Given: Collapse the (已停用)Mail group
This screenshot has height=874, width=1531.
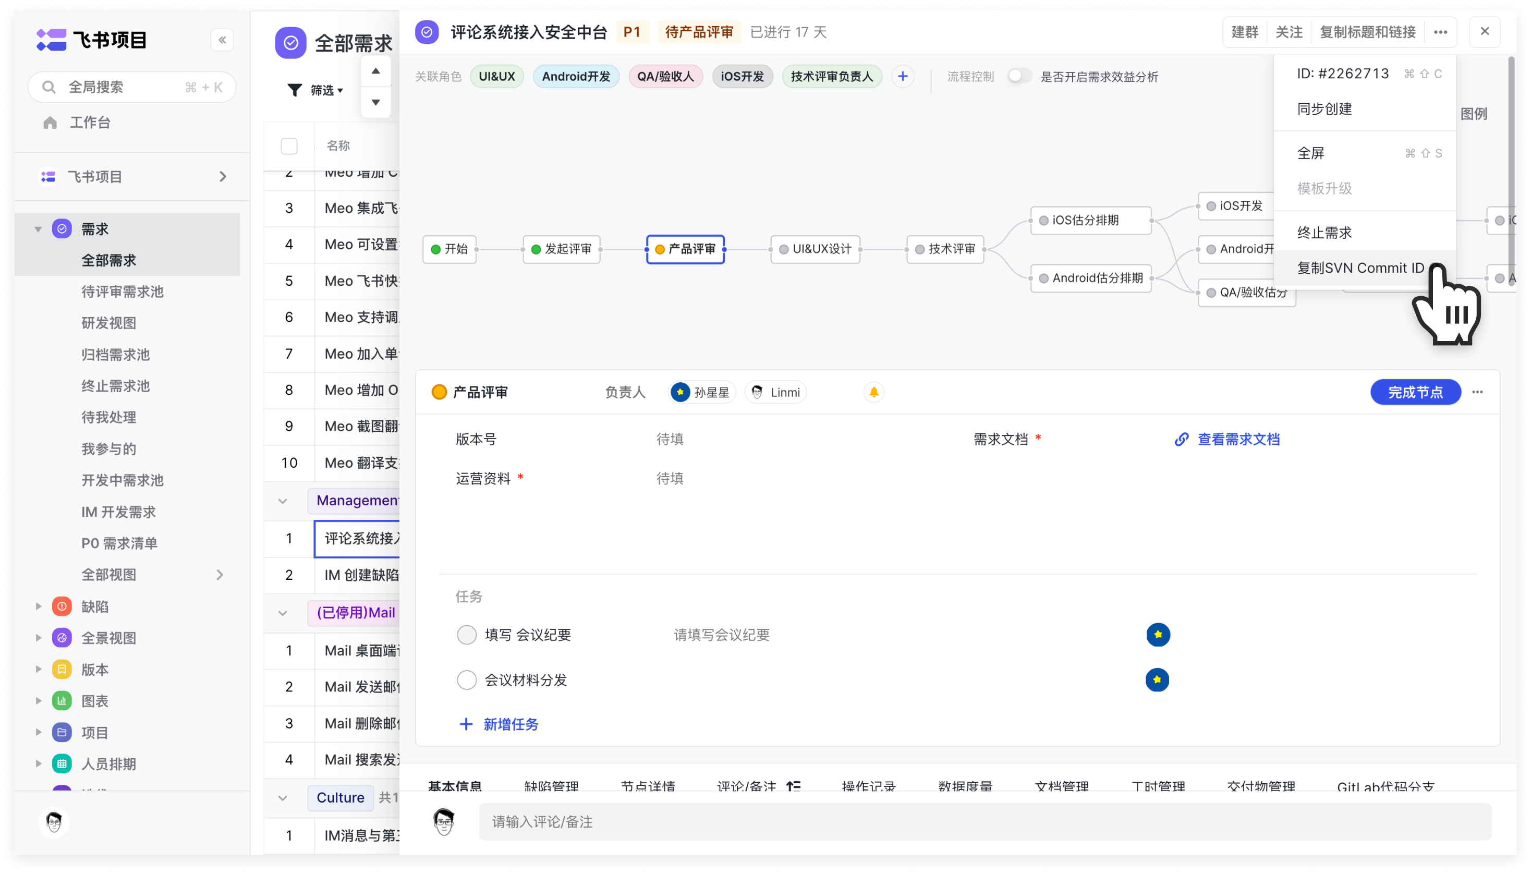Looking at the screenshot, I should (x=283, y=613).
